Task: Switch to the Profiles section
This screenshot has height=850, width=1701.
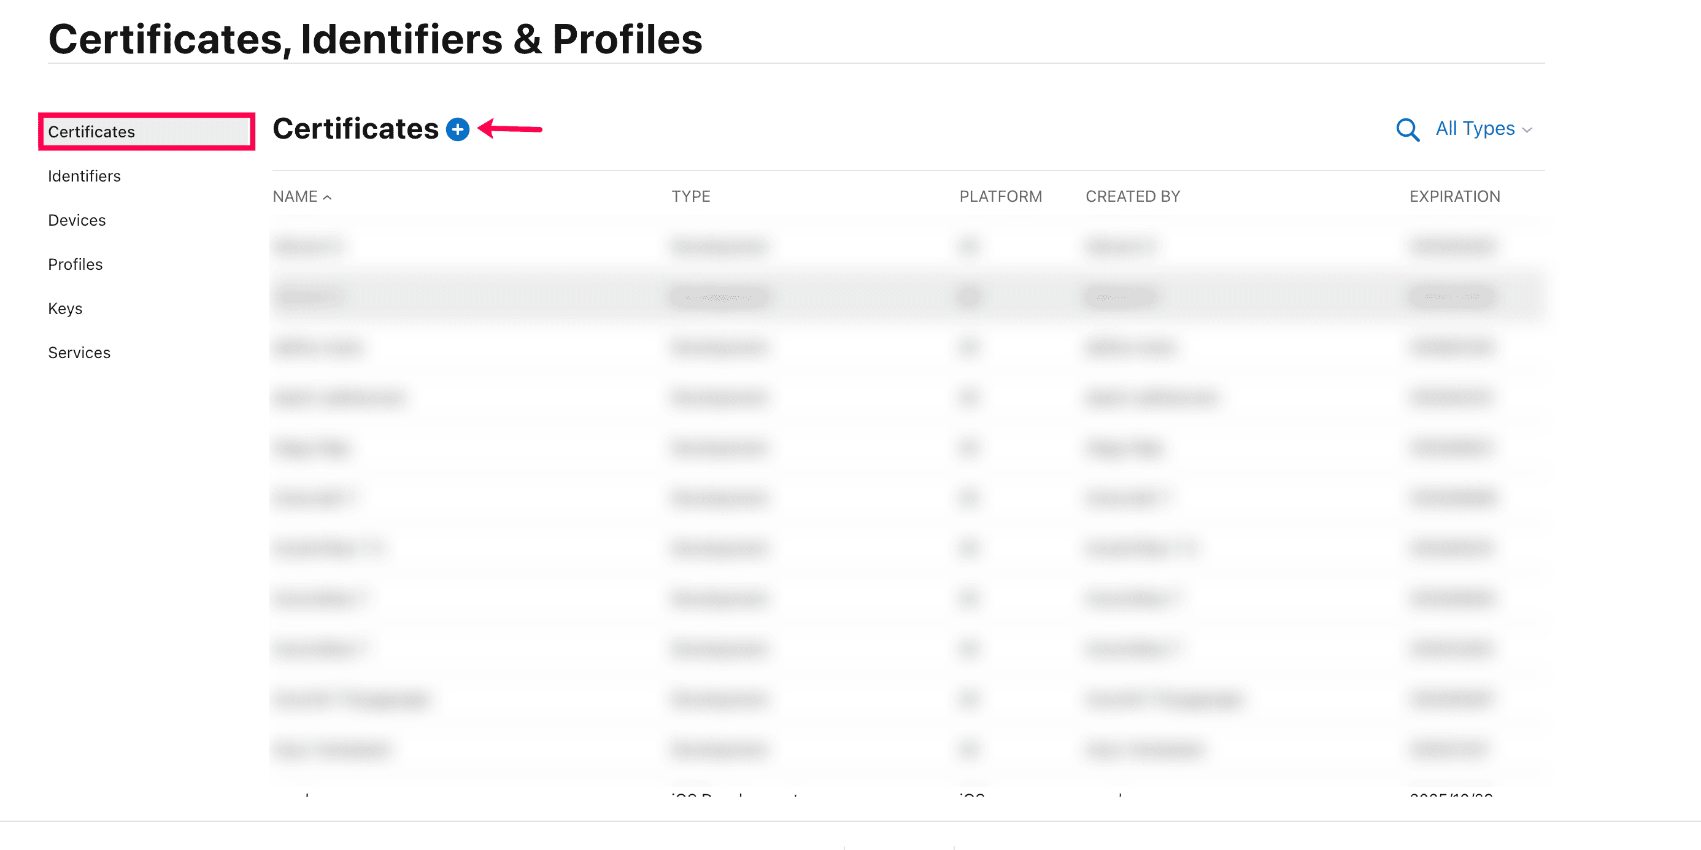Action: tap(75, 265)
